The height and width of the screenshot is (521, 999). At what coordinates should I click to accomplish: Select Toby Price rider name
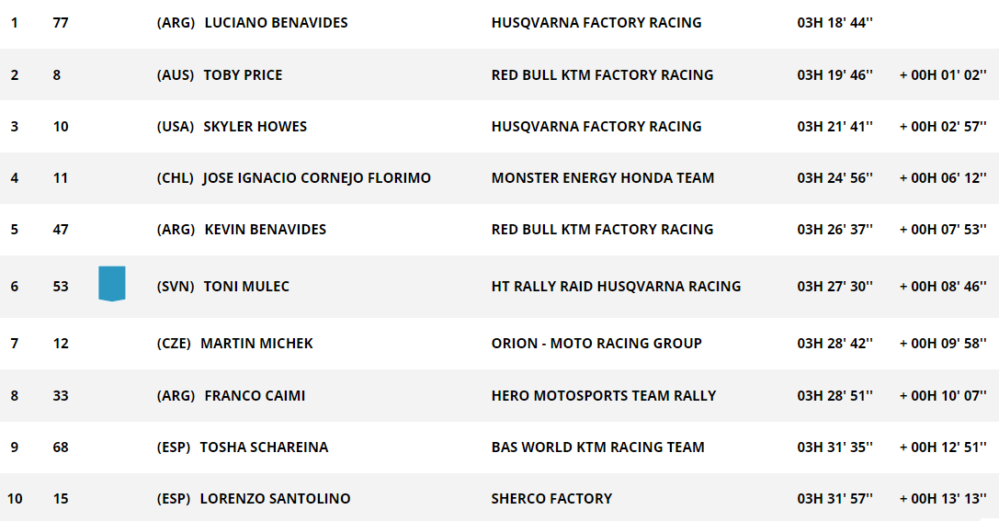243,75
